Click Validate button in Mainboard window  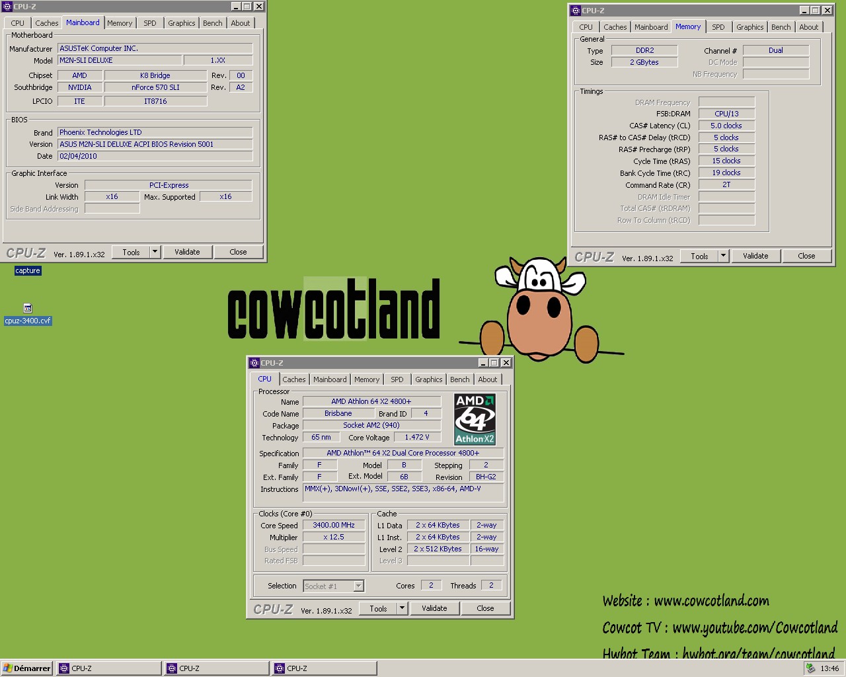pos(187,252)
